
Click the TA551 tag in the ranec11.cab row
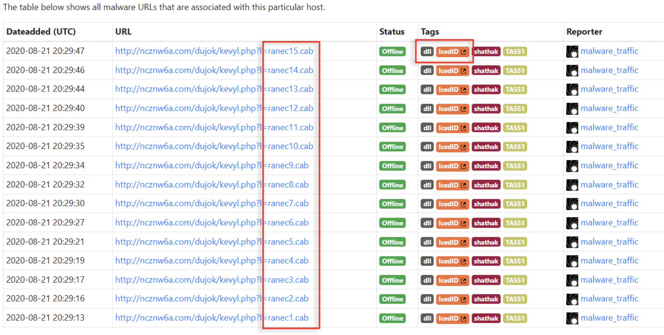click(x=515, y=128)
